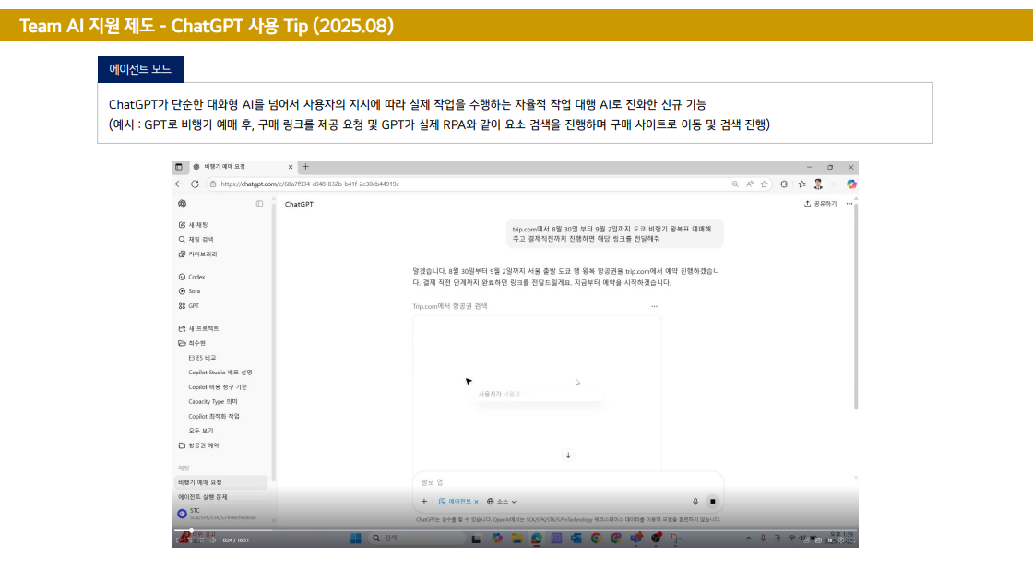Create a new project (새 프로젝트)
Image resolution: width=1033 pixels, height=569 pixels.
click(198, 328)
